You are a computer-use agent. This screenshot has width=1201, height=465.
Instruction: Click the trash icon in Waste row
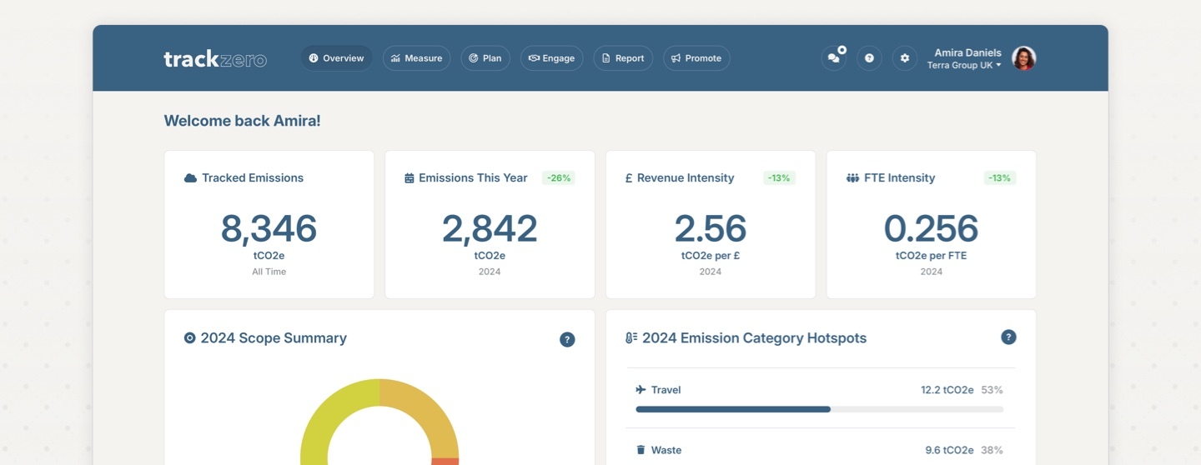coord(641,450)
